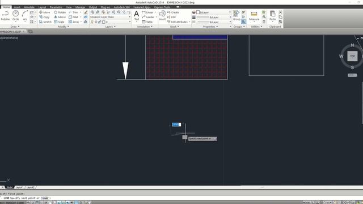Viewport: 363px width, 204px height.
Task: Switch to the Layout1 tab
Action: tap(19, 188)
